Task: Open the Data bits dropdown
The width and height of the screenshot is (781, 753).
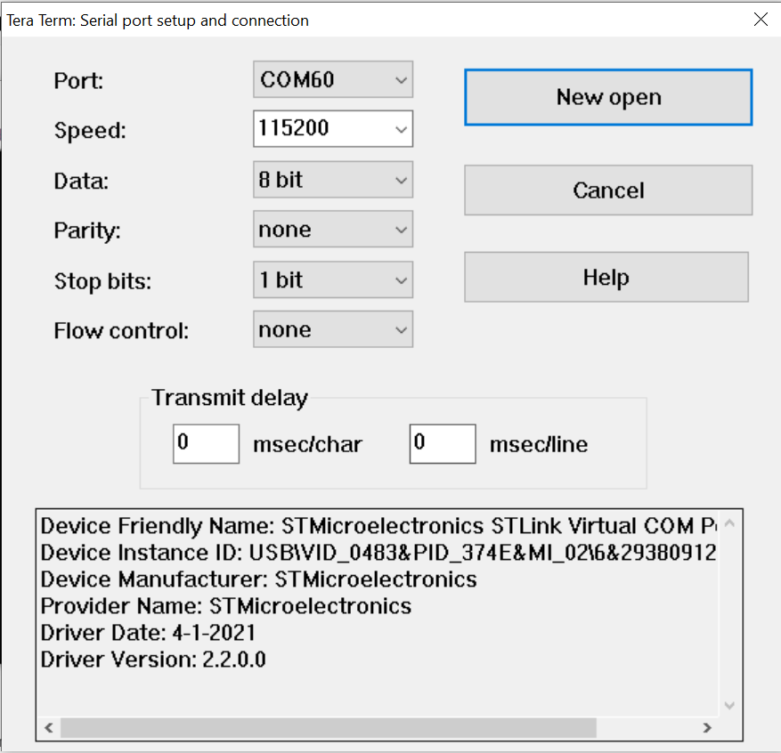Action: click(x=332, y=181)
